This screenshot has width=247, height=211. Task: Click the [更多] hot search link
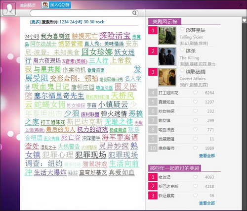35,22
